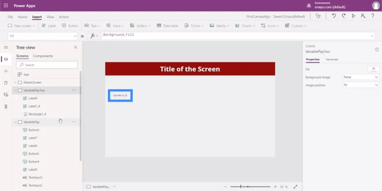Screen dimensions: 382x191
Task: Open the Share user icon
Action: 363,16
